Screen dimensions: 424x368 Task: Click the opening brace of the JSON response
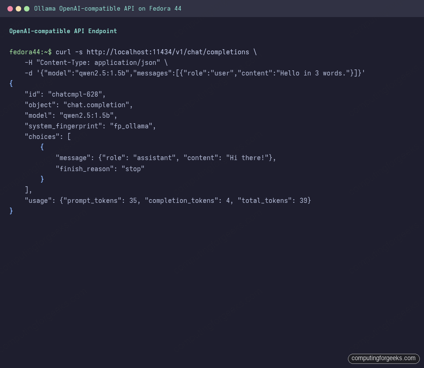[11, 83]
